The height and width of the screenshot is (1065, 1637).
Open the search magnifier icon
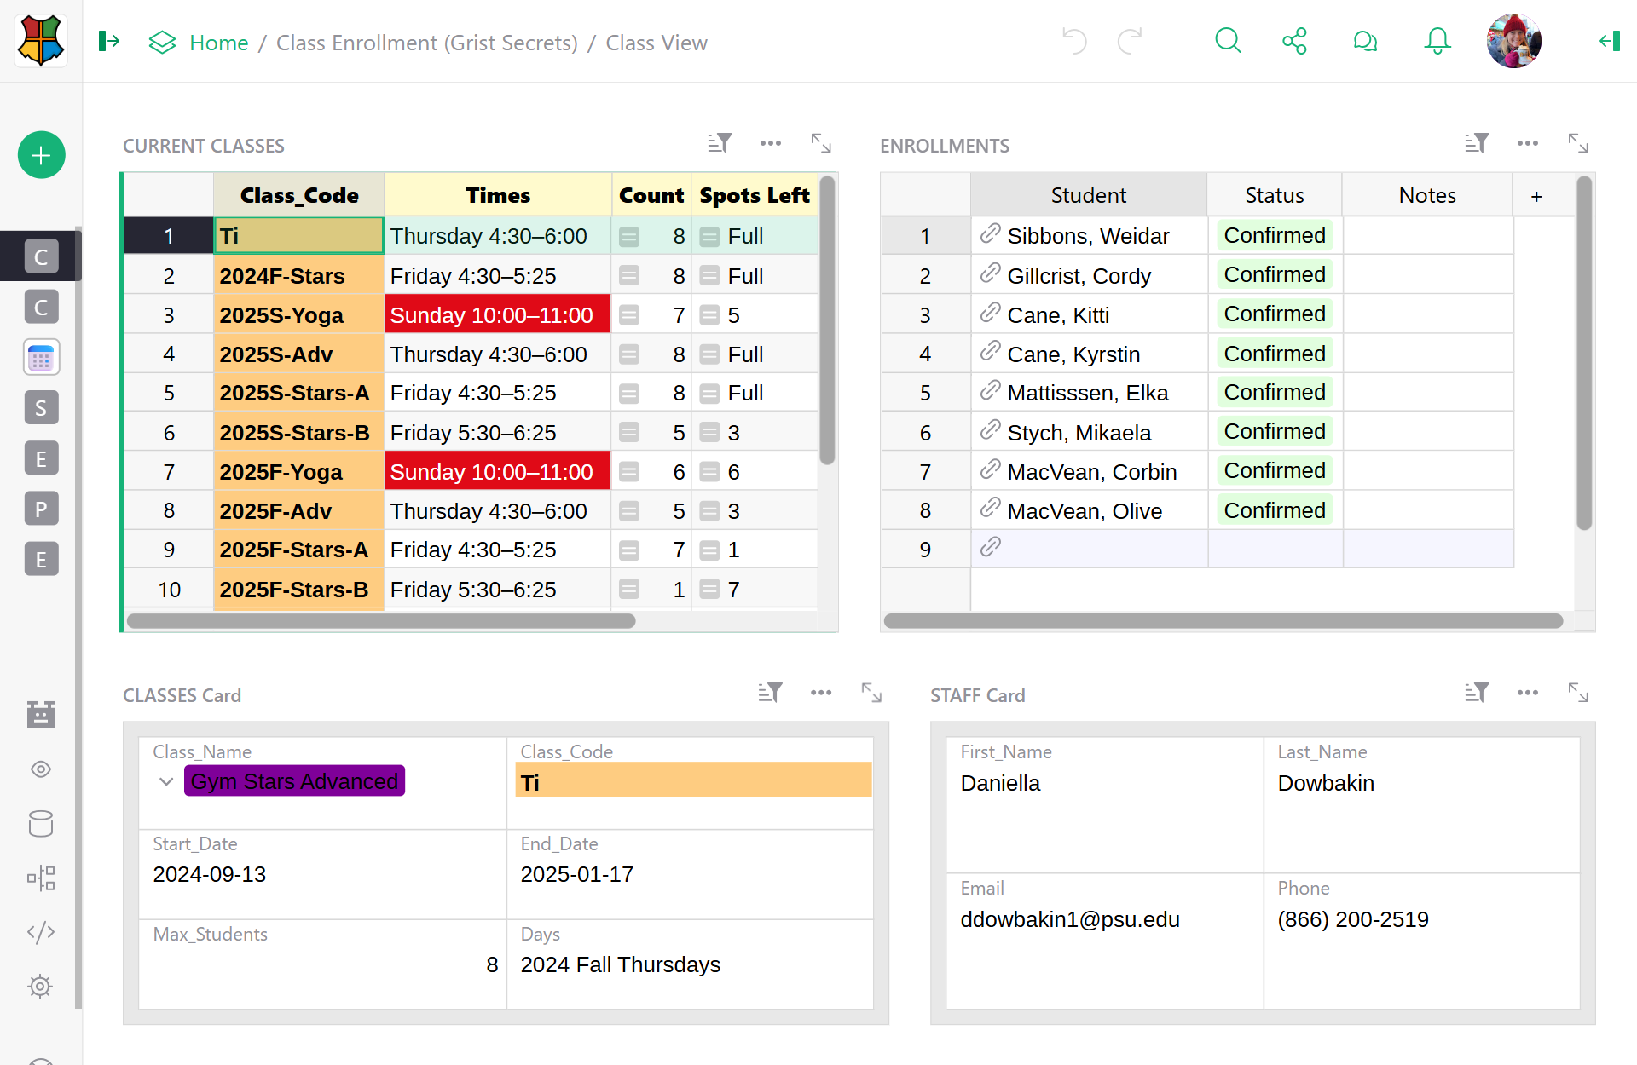[x=1228, y=41]
